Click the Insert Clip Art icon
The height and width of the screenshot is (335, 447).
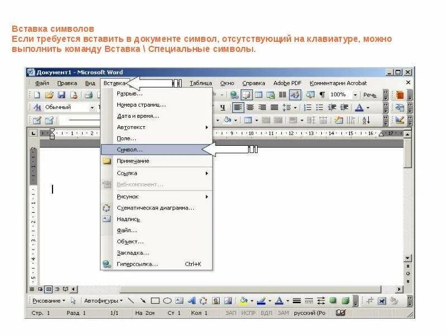216,300
